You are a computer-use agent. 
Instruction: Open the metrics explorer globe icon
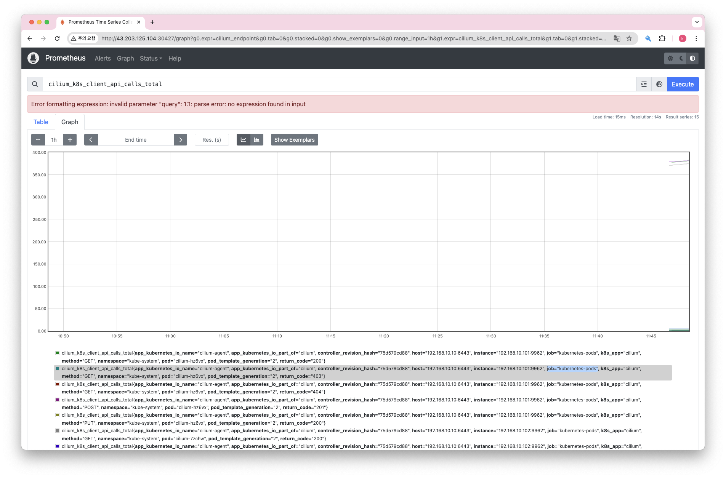click(x=659, y=84)
